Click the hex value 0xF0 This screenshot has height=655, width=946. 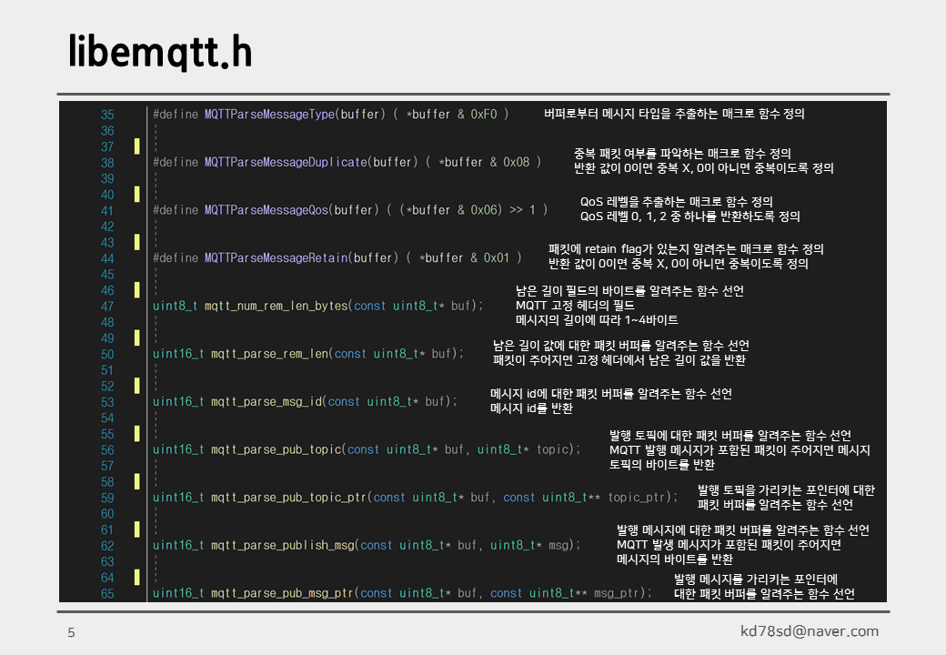tap(484, 114)
